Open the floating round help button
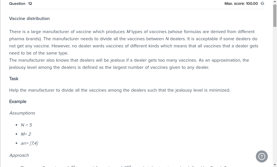 (262, 156)
